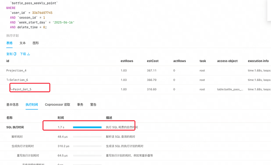Click the access object column header
The height and width of the screenshot is (165, 271).
227,61
